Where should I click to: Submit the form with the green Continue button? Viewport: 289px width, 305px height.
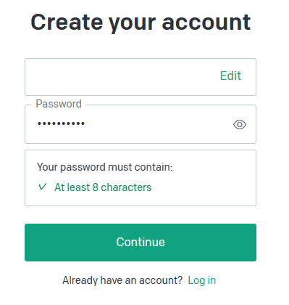click(x=141, y=243)
